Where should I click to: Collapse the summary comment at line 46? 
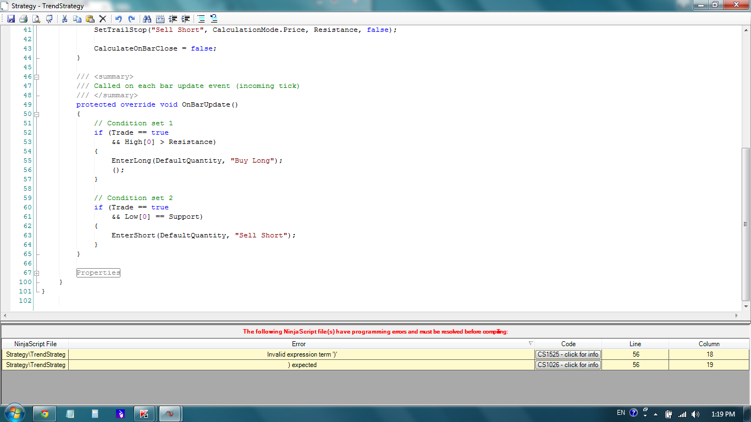(37, 77)
